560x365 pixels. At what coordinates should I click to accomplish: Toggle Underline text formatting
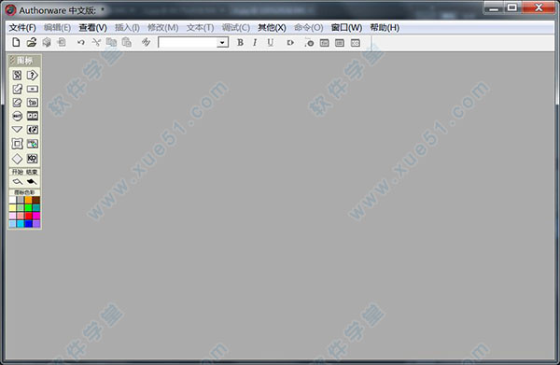271,43
